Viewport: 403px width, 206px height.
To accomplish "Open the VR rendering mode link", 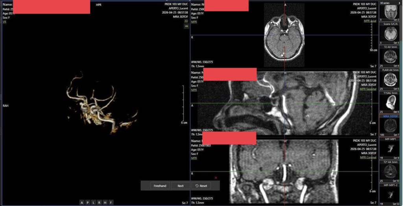I will point(4,22).
